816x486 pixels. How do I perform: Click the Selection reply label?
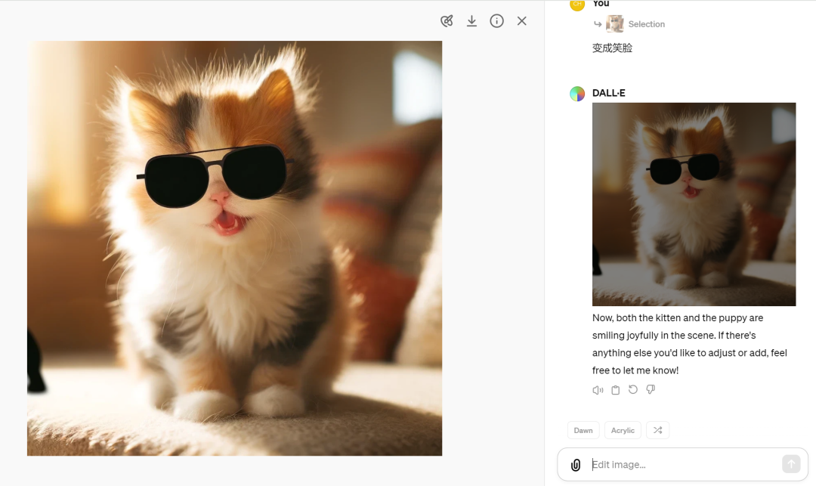click(646, 24)
